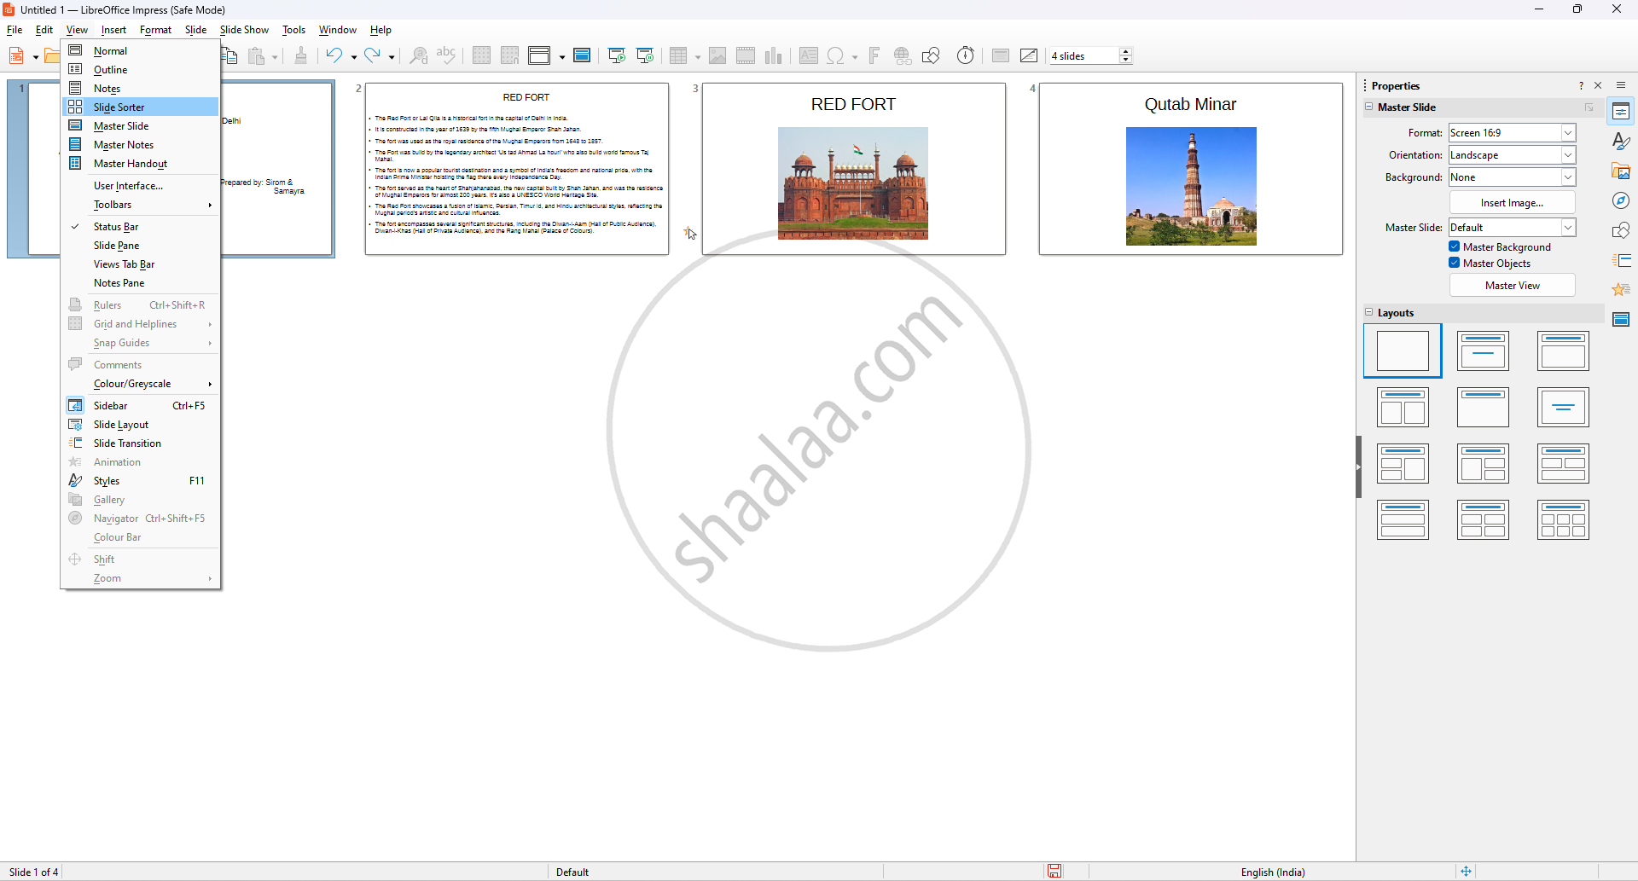
Task: Open the Orientation dropdown showing Landscape
Action: pyautogui.click(x=1568, y=155)
